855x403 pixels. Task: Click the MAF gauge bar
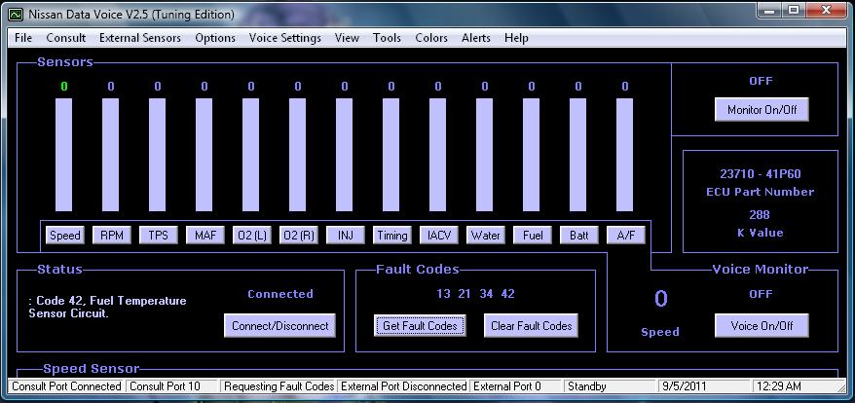204,155
